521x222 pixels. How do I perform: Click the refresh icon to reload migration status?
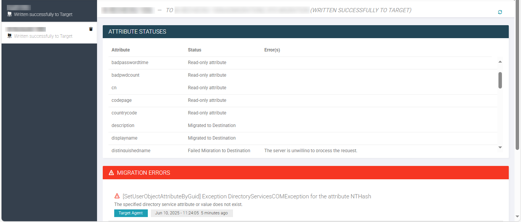[500, 12]
